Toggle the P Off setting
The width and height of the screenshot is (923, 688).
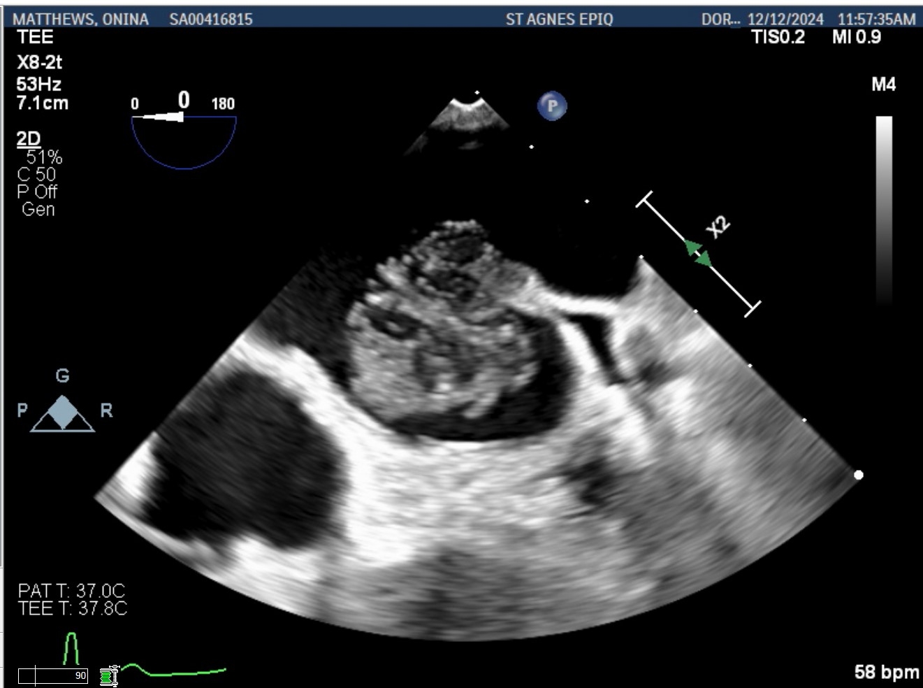pos(36,192)
